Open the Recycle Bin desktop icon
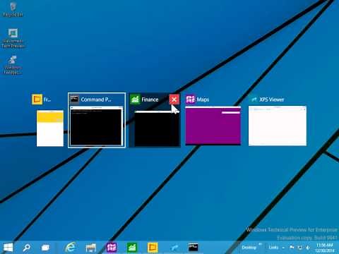Viewport: 339px width, 254px height. coord(13,10)
